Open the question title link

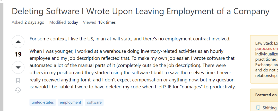click(x=141, y=11)
